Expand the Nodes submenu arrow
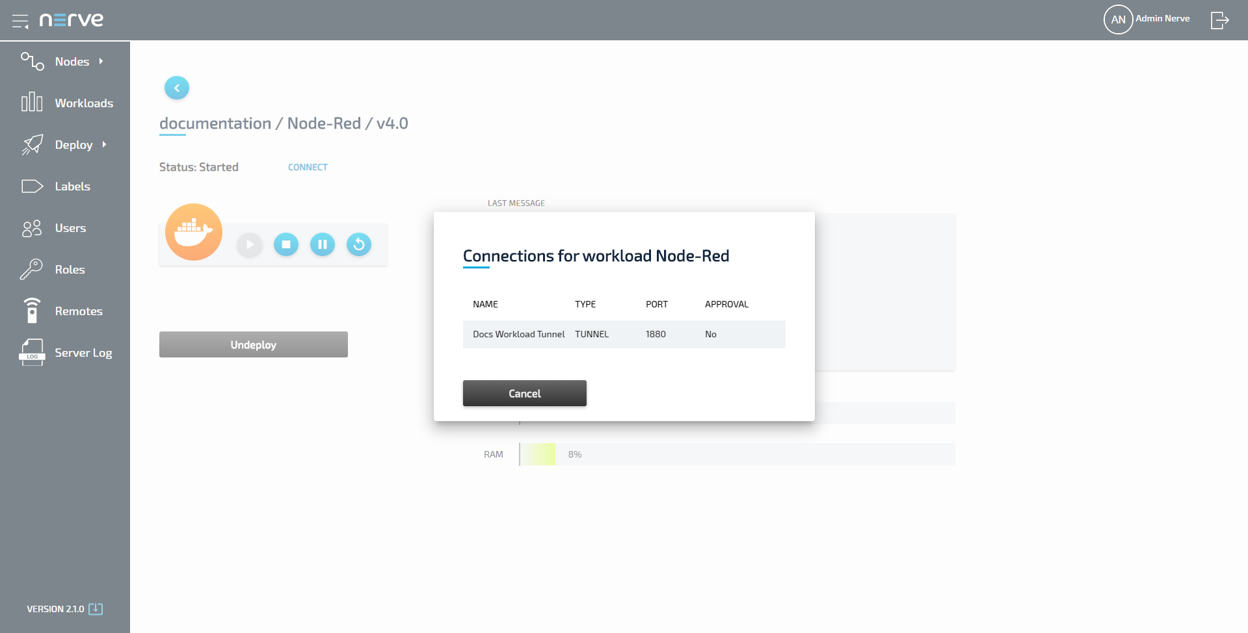 coord(101,61)
